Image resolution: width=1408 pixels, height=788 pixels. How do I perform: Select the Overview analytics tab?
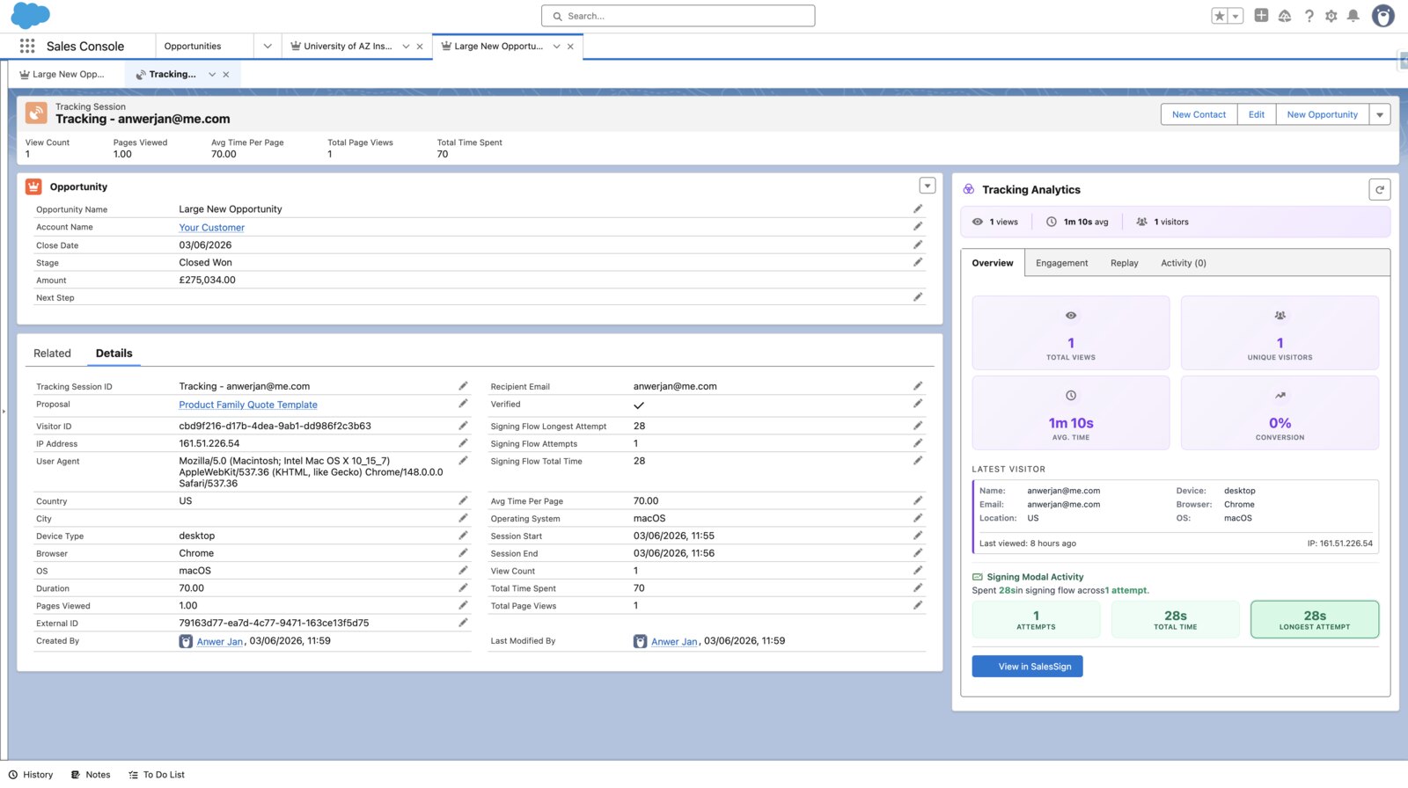993,263
